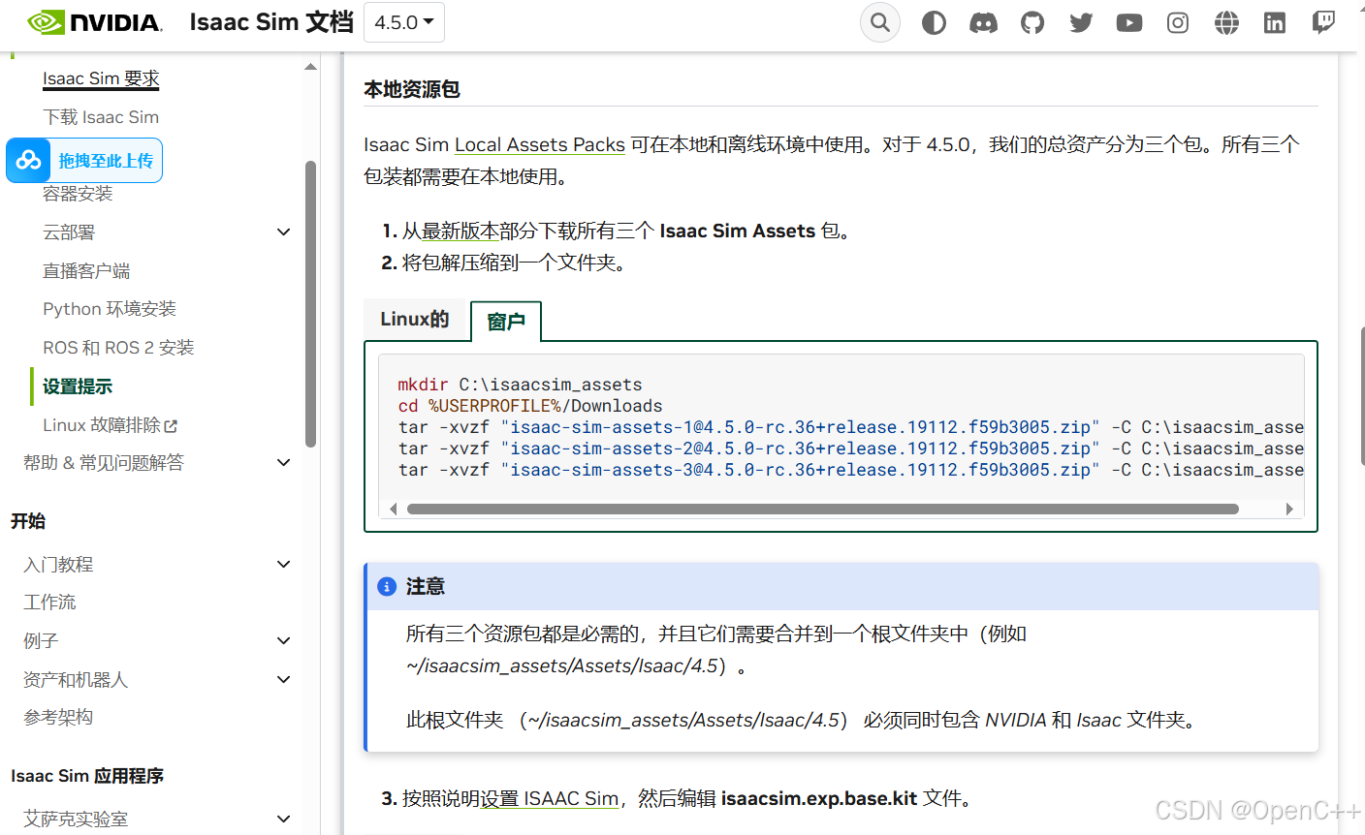Click the NVIDIA logo
Screen dimensions: 1365x835
94,22
